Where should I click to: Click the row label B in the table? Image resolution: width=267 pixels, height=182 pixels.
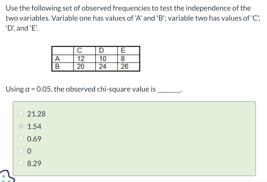(57, 66)
